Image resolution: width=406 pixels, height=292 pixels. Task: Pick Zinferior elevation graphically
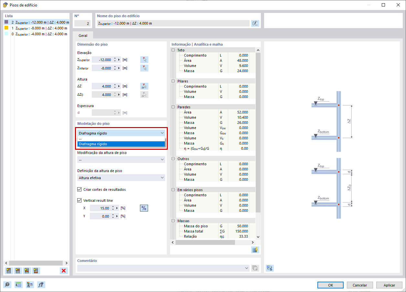click(144, 68)
